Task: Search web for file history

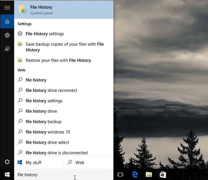Action: (64, 80)
